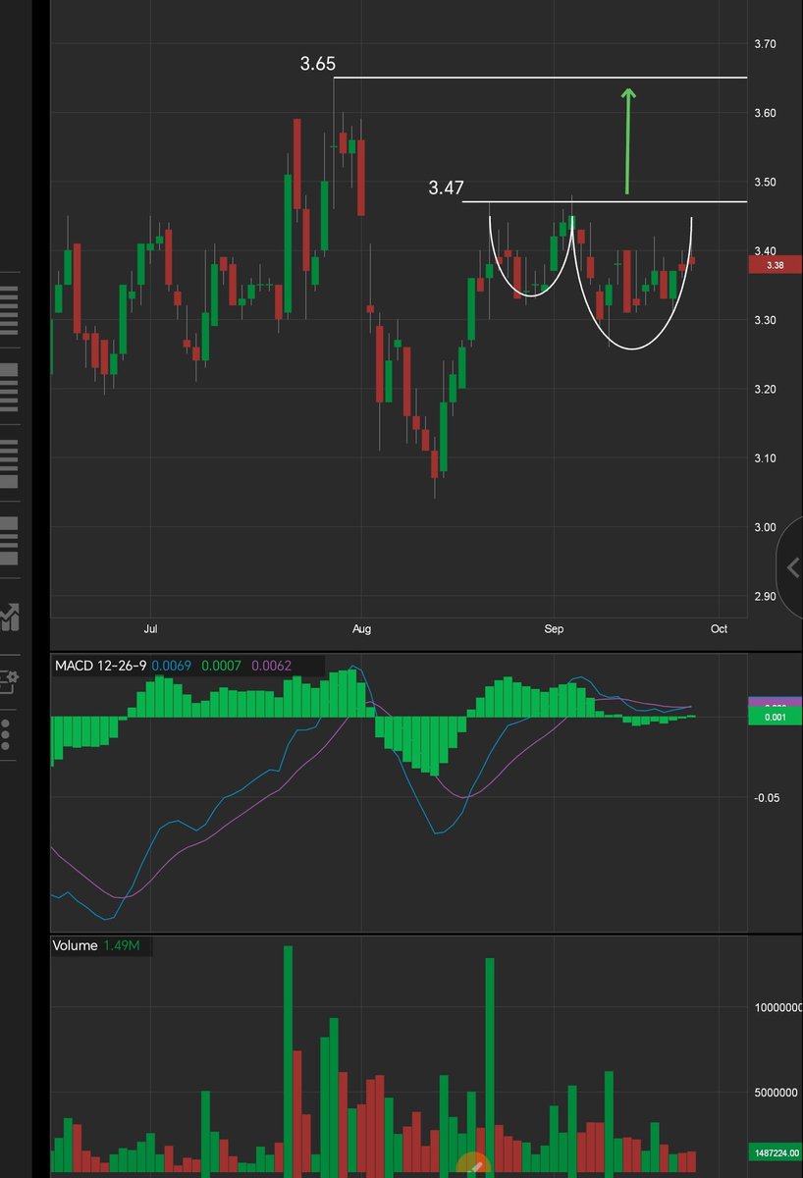Image resolution: width=803 pixels, height=1178 pixels.
Task: Click the 5000000 volume axis label
Action: pyautogui.click(x=776, y=1092)
